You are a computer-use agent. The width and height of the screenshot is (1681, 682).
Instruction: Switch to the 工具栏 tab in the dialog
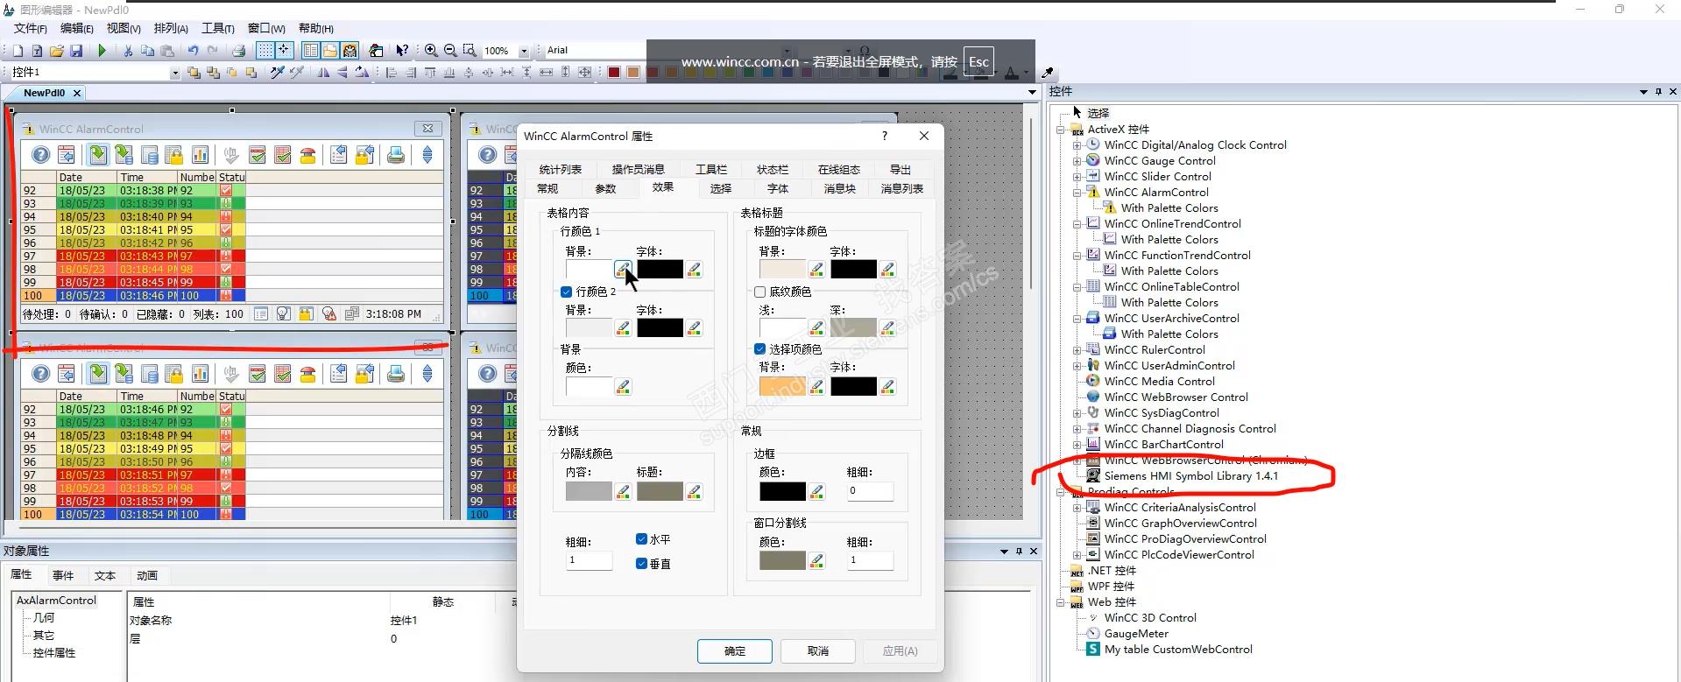[x=711, y=169]
